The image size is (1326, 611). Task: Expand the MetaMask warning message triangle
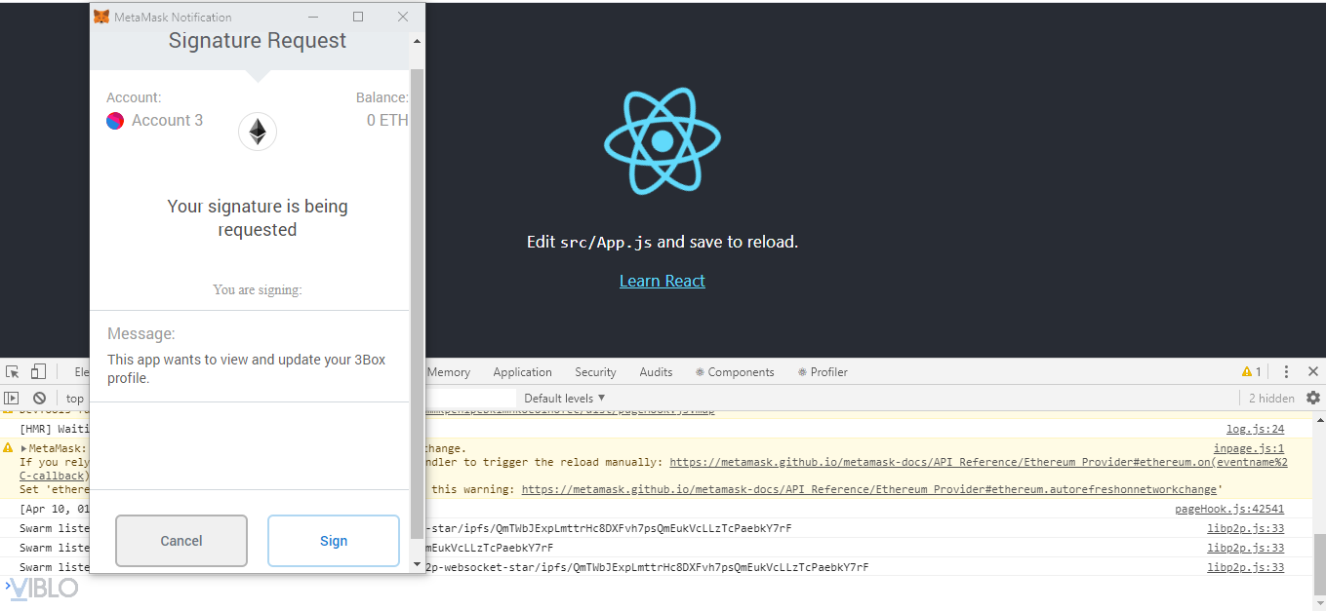click(x=23, y=448)
